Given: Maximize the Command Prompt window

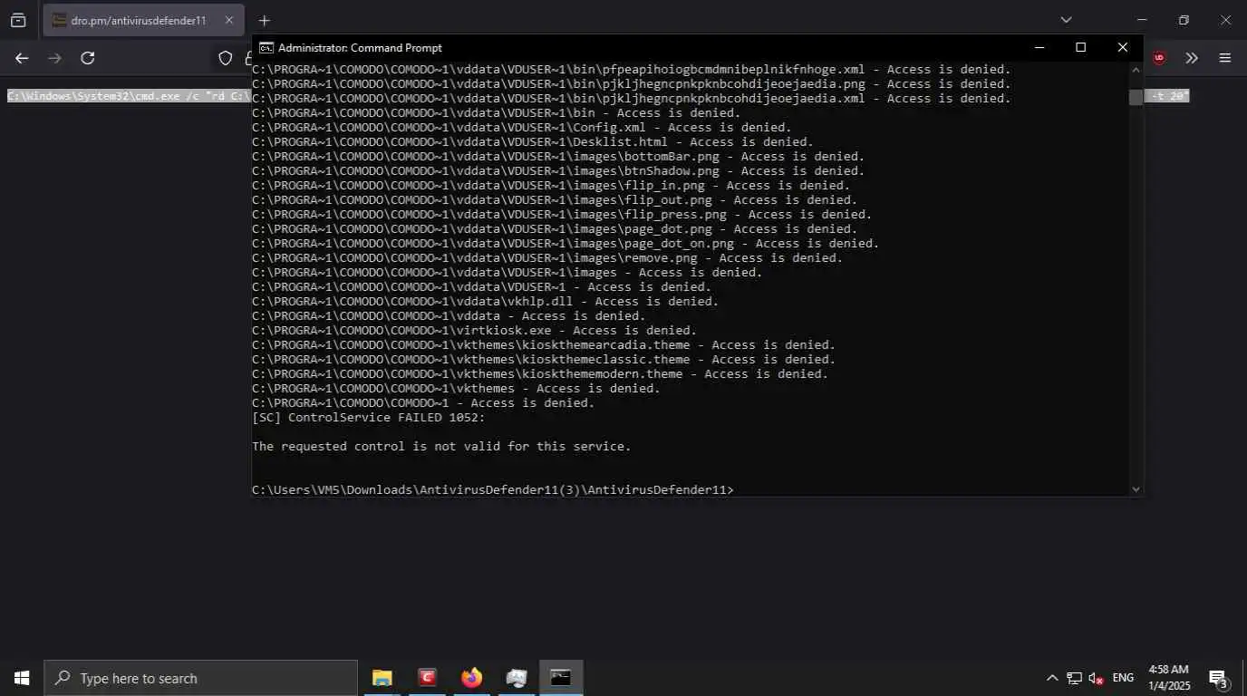Looking at the screenshot, I should pos(1080,47).
